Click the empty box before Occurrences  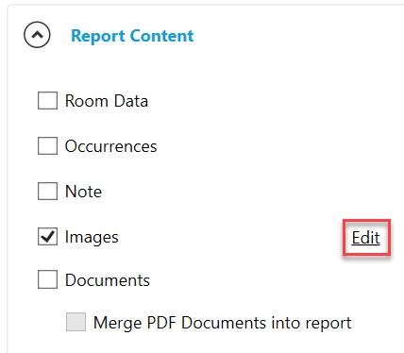click(x=47, y=145)
